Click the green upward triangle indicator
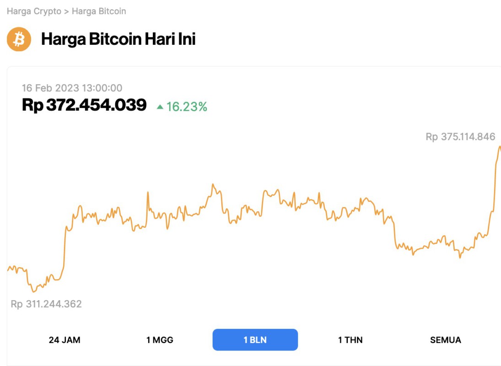This screenshot has width=501, height=366. [x=160, y=106]
